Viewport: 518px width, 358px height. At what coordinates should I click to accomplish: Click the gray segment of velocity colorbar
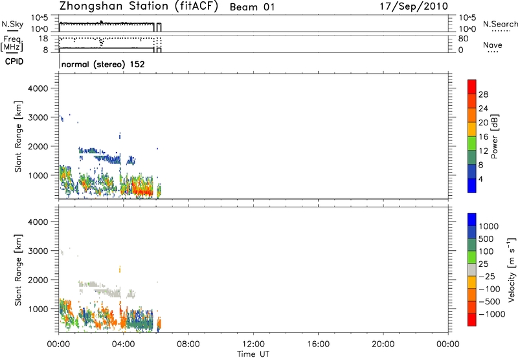472,269
